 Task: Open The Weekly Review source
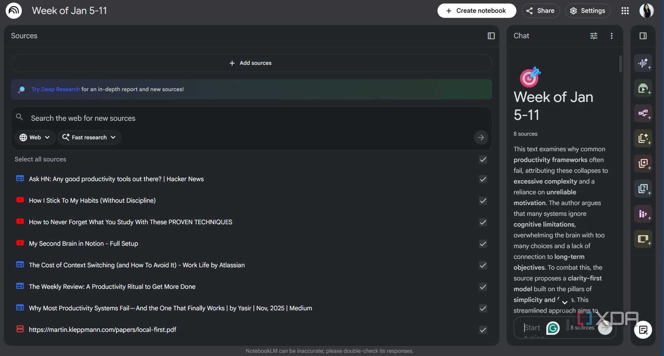point(112,287)
